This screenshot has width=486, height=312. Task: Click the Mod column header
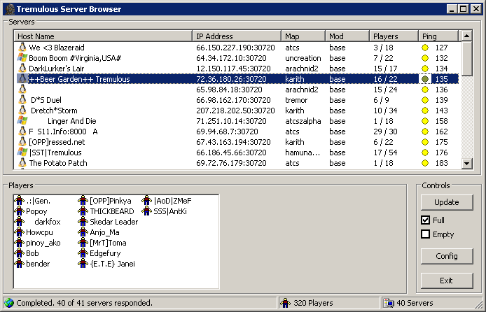(x=347, y=36)
